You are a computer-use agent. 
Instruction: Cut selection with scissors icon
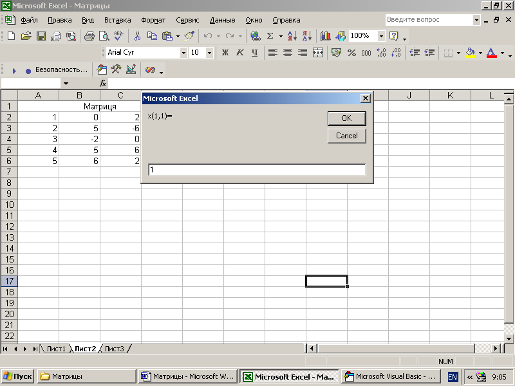click(x=137, y=36)
